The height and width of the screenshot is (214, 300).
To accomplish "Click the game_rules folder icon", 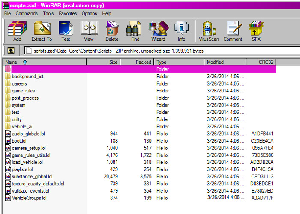I will pos(8,91).
